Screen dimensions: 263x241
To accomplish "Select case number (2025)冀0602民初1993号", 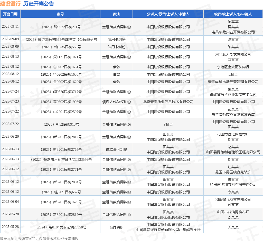I will point(61,102).
